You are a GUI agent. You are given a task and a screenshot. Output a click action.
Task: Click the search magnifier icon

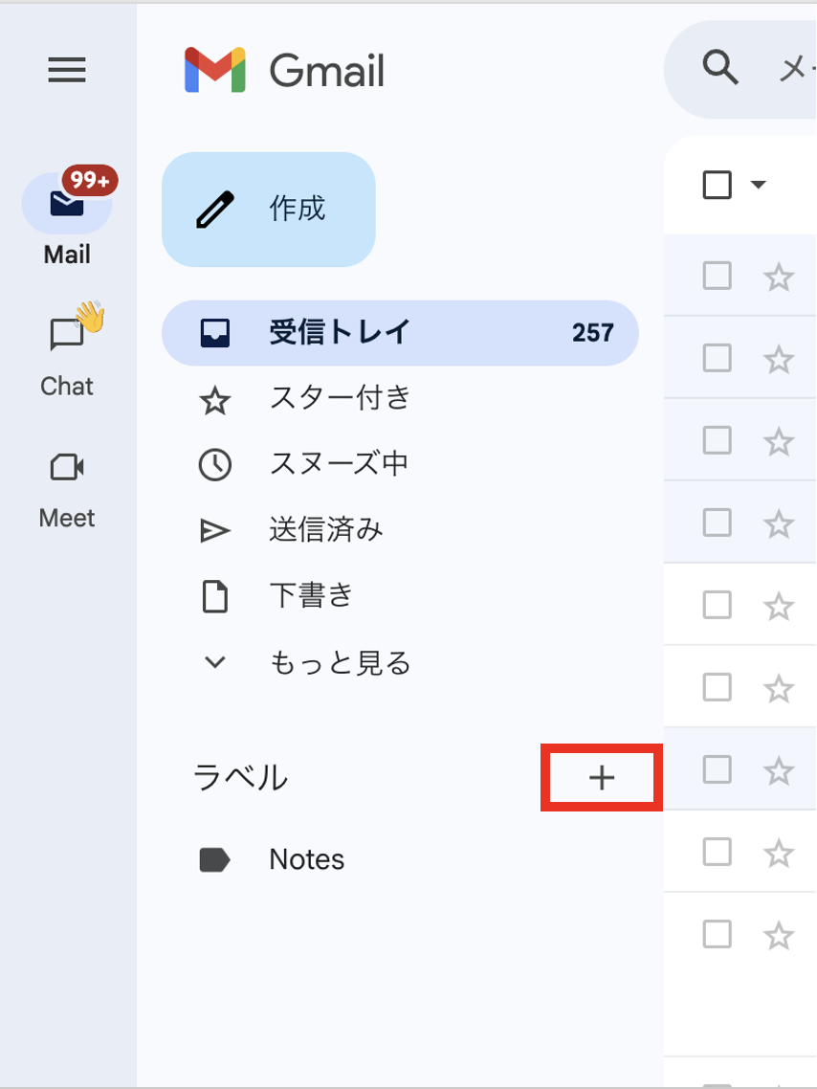718,69
